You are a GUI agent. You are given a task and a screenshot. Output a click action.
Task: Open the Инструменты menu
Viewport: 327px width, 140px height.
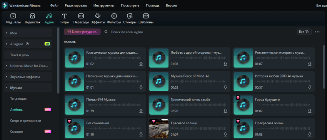(104, 6)
